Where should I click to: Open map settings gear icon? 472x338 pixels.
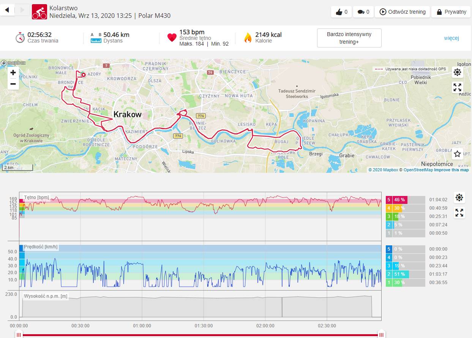click(458, 72)
